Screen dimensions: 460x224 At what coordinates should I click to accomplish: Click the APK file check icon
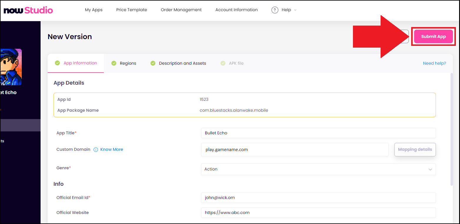[223, 63]
